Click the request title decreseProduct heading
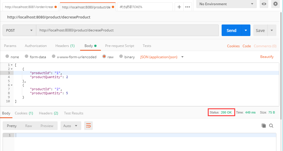This screenshot has height=151, width=283. (x=49, y=17)
